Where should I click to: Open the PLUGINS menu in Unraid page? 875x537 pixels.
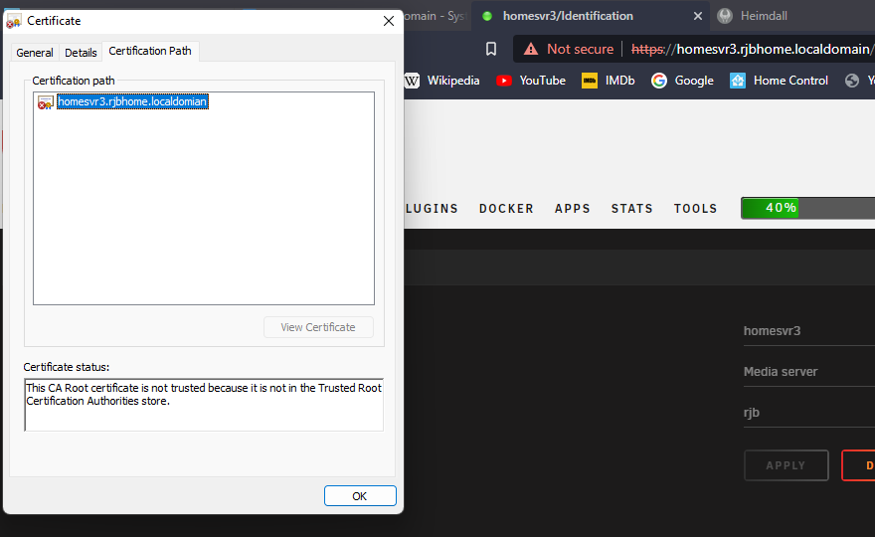pos(432,208)
